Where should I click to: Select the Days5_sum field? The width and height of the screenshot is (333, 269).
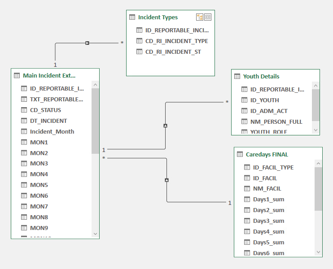pyautogui.click(x=268, y=242)
